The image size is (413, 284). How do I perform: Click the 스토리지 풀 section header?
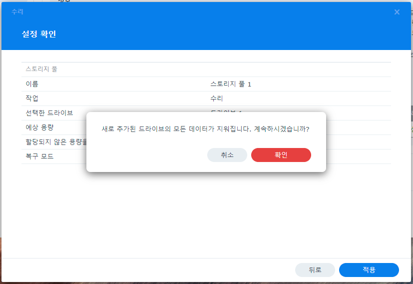click(x=41, y=69)
